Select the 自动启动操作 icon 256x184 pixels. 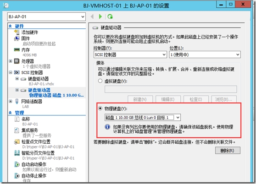(17, 164)
